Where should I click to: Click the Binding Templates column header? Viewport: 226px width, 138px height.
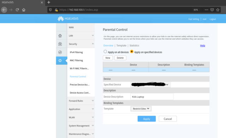pyautogui.click(x=194, y=65)
